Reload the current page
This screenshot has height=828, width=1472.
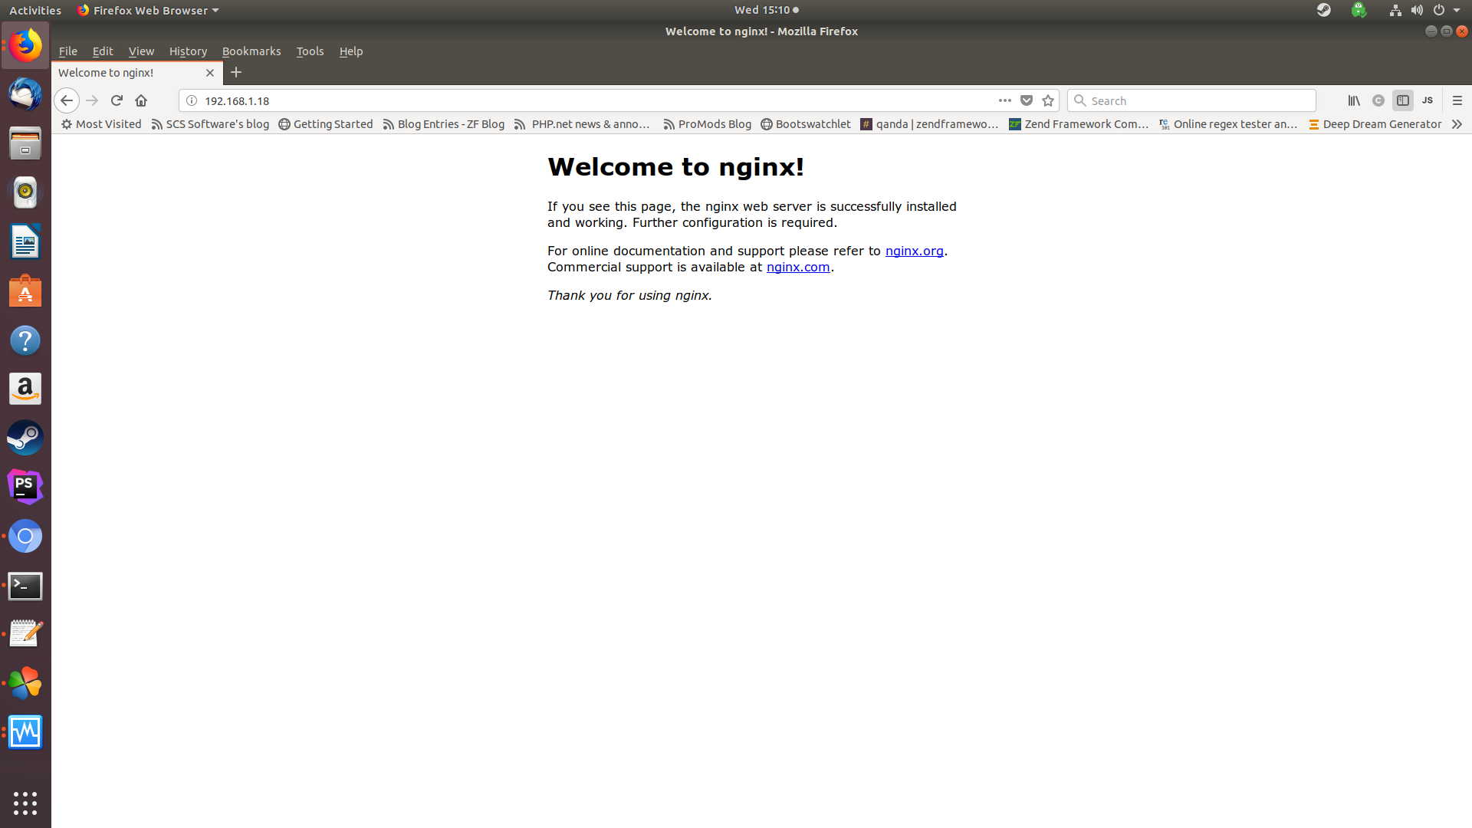117,100
